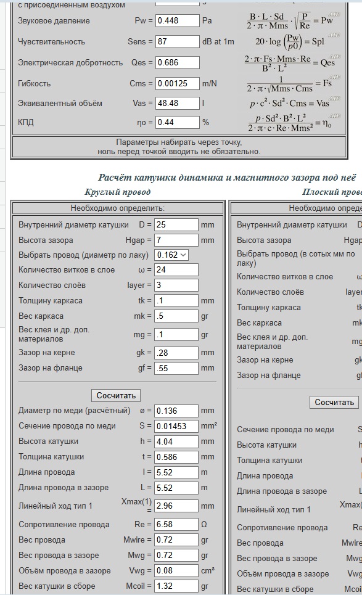The image size is (362, 595).
Task: Click the former weight mk field
Action: point(176,316)
